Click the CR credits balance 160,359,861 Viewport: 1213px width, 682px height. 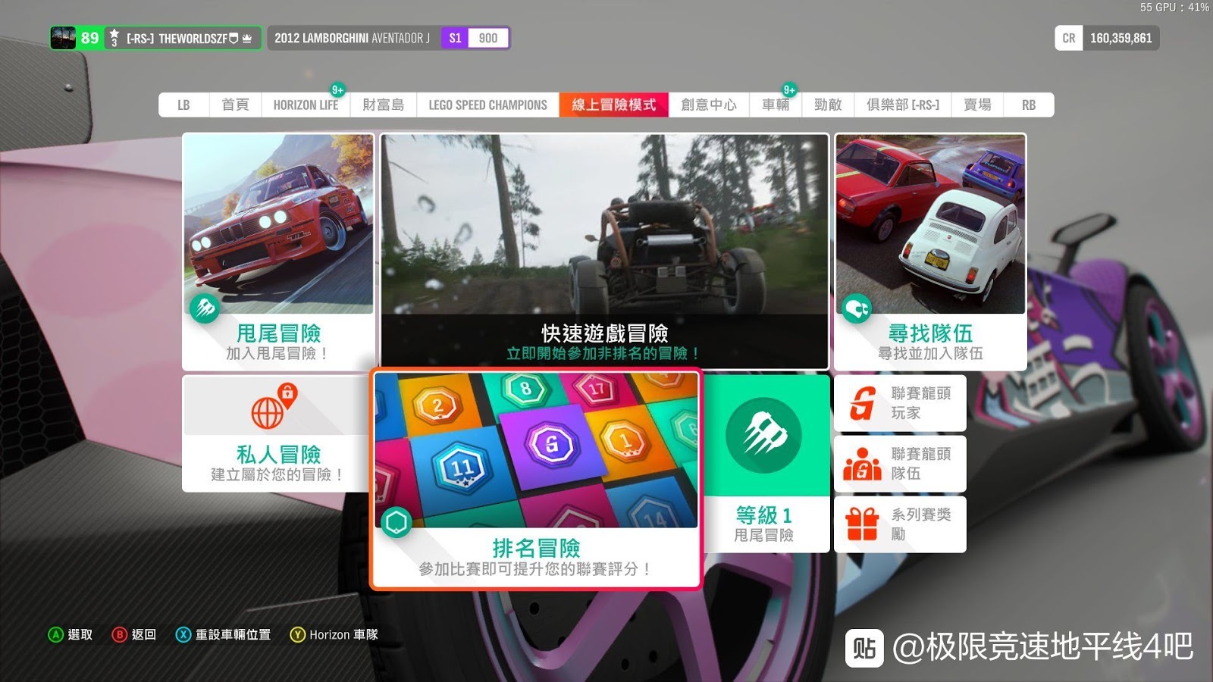1107,38
